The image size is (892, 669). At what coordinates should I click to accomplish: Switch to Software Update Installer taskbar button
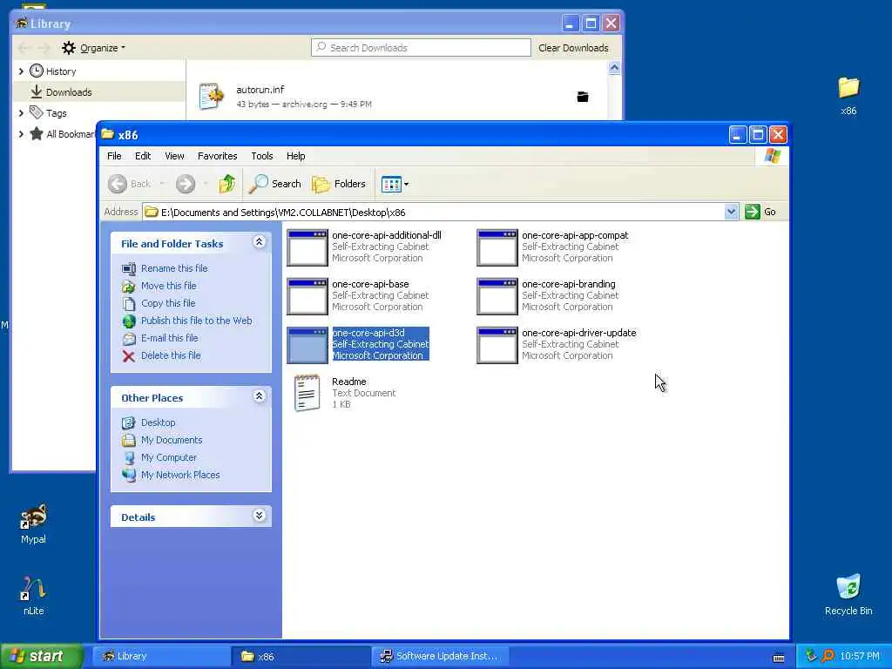(x=440, y=656)
